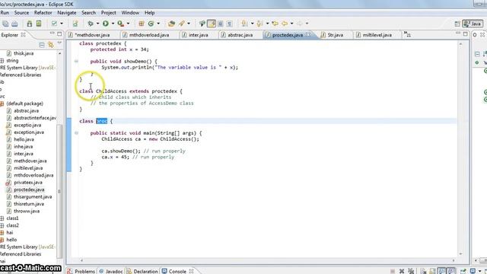Open the Navigate menu
This screenshot has height=274, width=487.
click(67, 13)
